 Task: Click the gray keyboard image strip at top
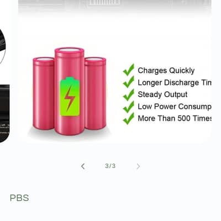pos(114,6)
